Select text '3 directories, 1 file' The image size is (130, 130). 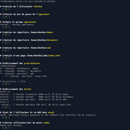click(x=13, y=81)
